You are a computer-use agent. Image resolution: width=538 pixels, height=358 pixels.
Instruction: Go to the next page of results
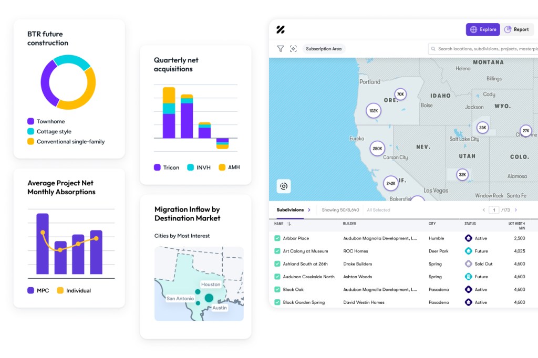tap(516, 210)
